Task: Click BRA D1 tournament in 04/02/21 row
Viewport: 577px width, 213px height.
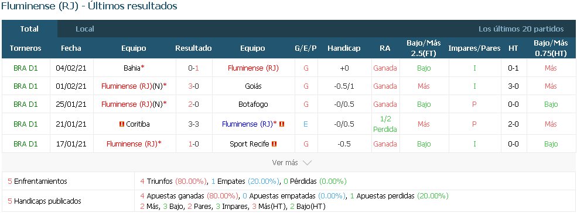Action: point(25,68)
